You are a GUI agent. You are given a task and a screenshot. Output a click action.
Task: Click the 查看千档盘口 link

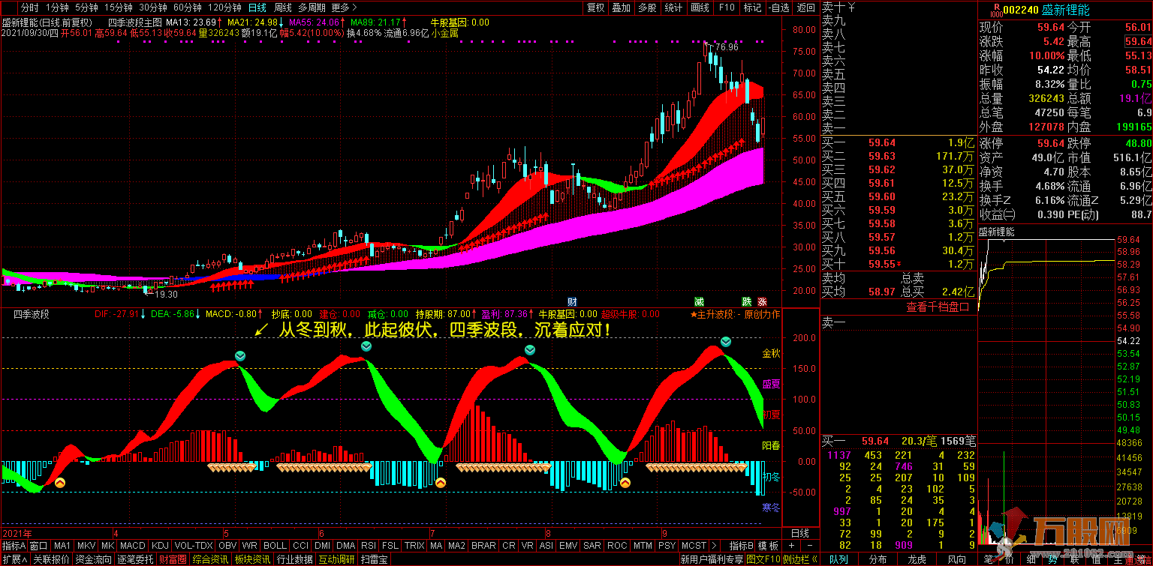pos(932,307)
